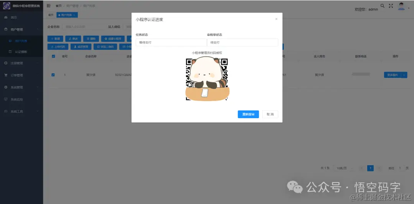Click 首页 in the breadcrumb

pos(58,5)
